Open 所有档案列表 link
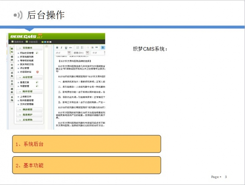 click(x=27, y=57)
